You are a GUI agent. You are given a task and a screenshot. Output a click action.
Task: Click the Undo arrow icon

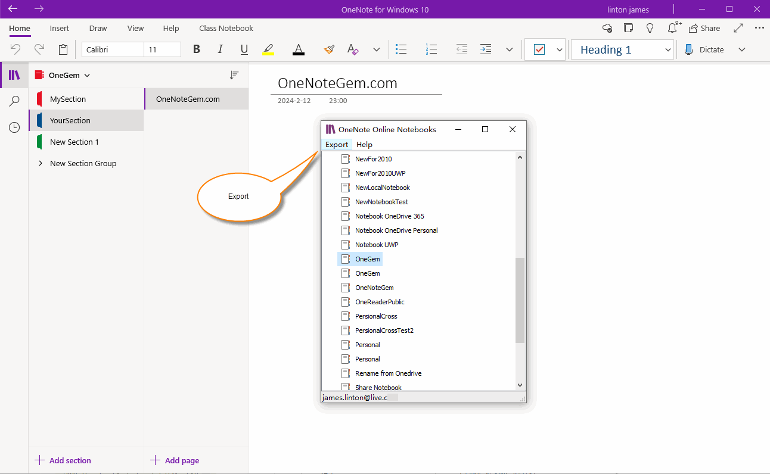(15, 49)
